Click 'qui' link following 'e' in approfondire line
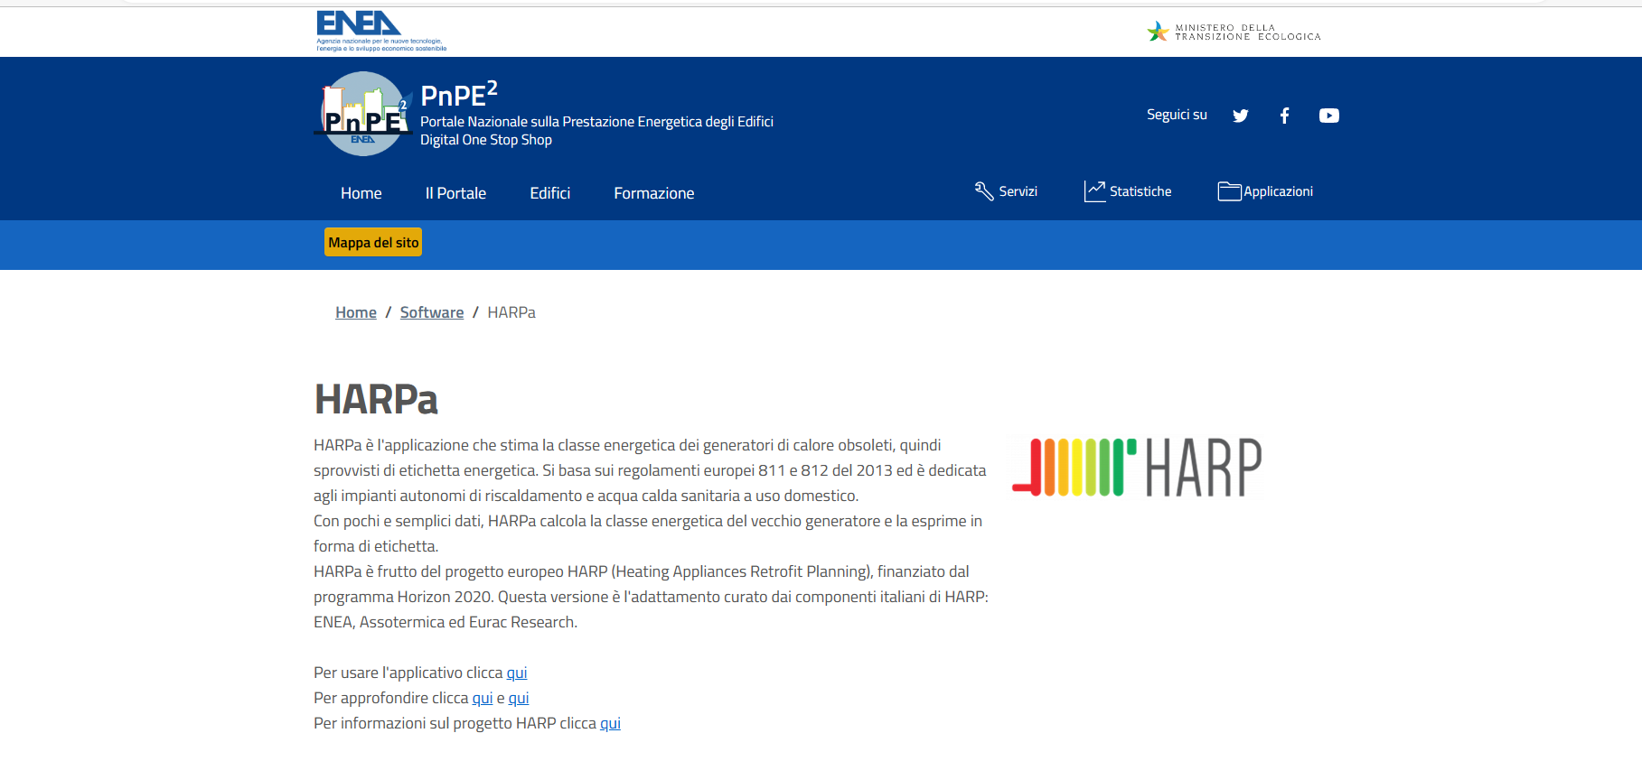 [519, 698]
